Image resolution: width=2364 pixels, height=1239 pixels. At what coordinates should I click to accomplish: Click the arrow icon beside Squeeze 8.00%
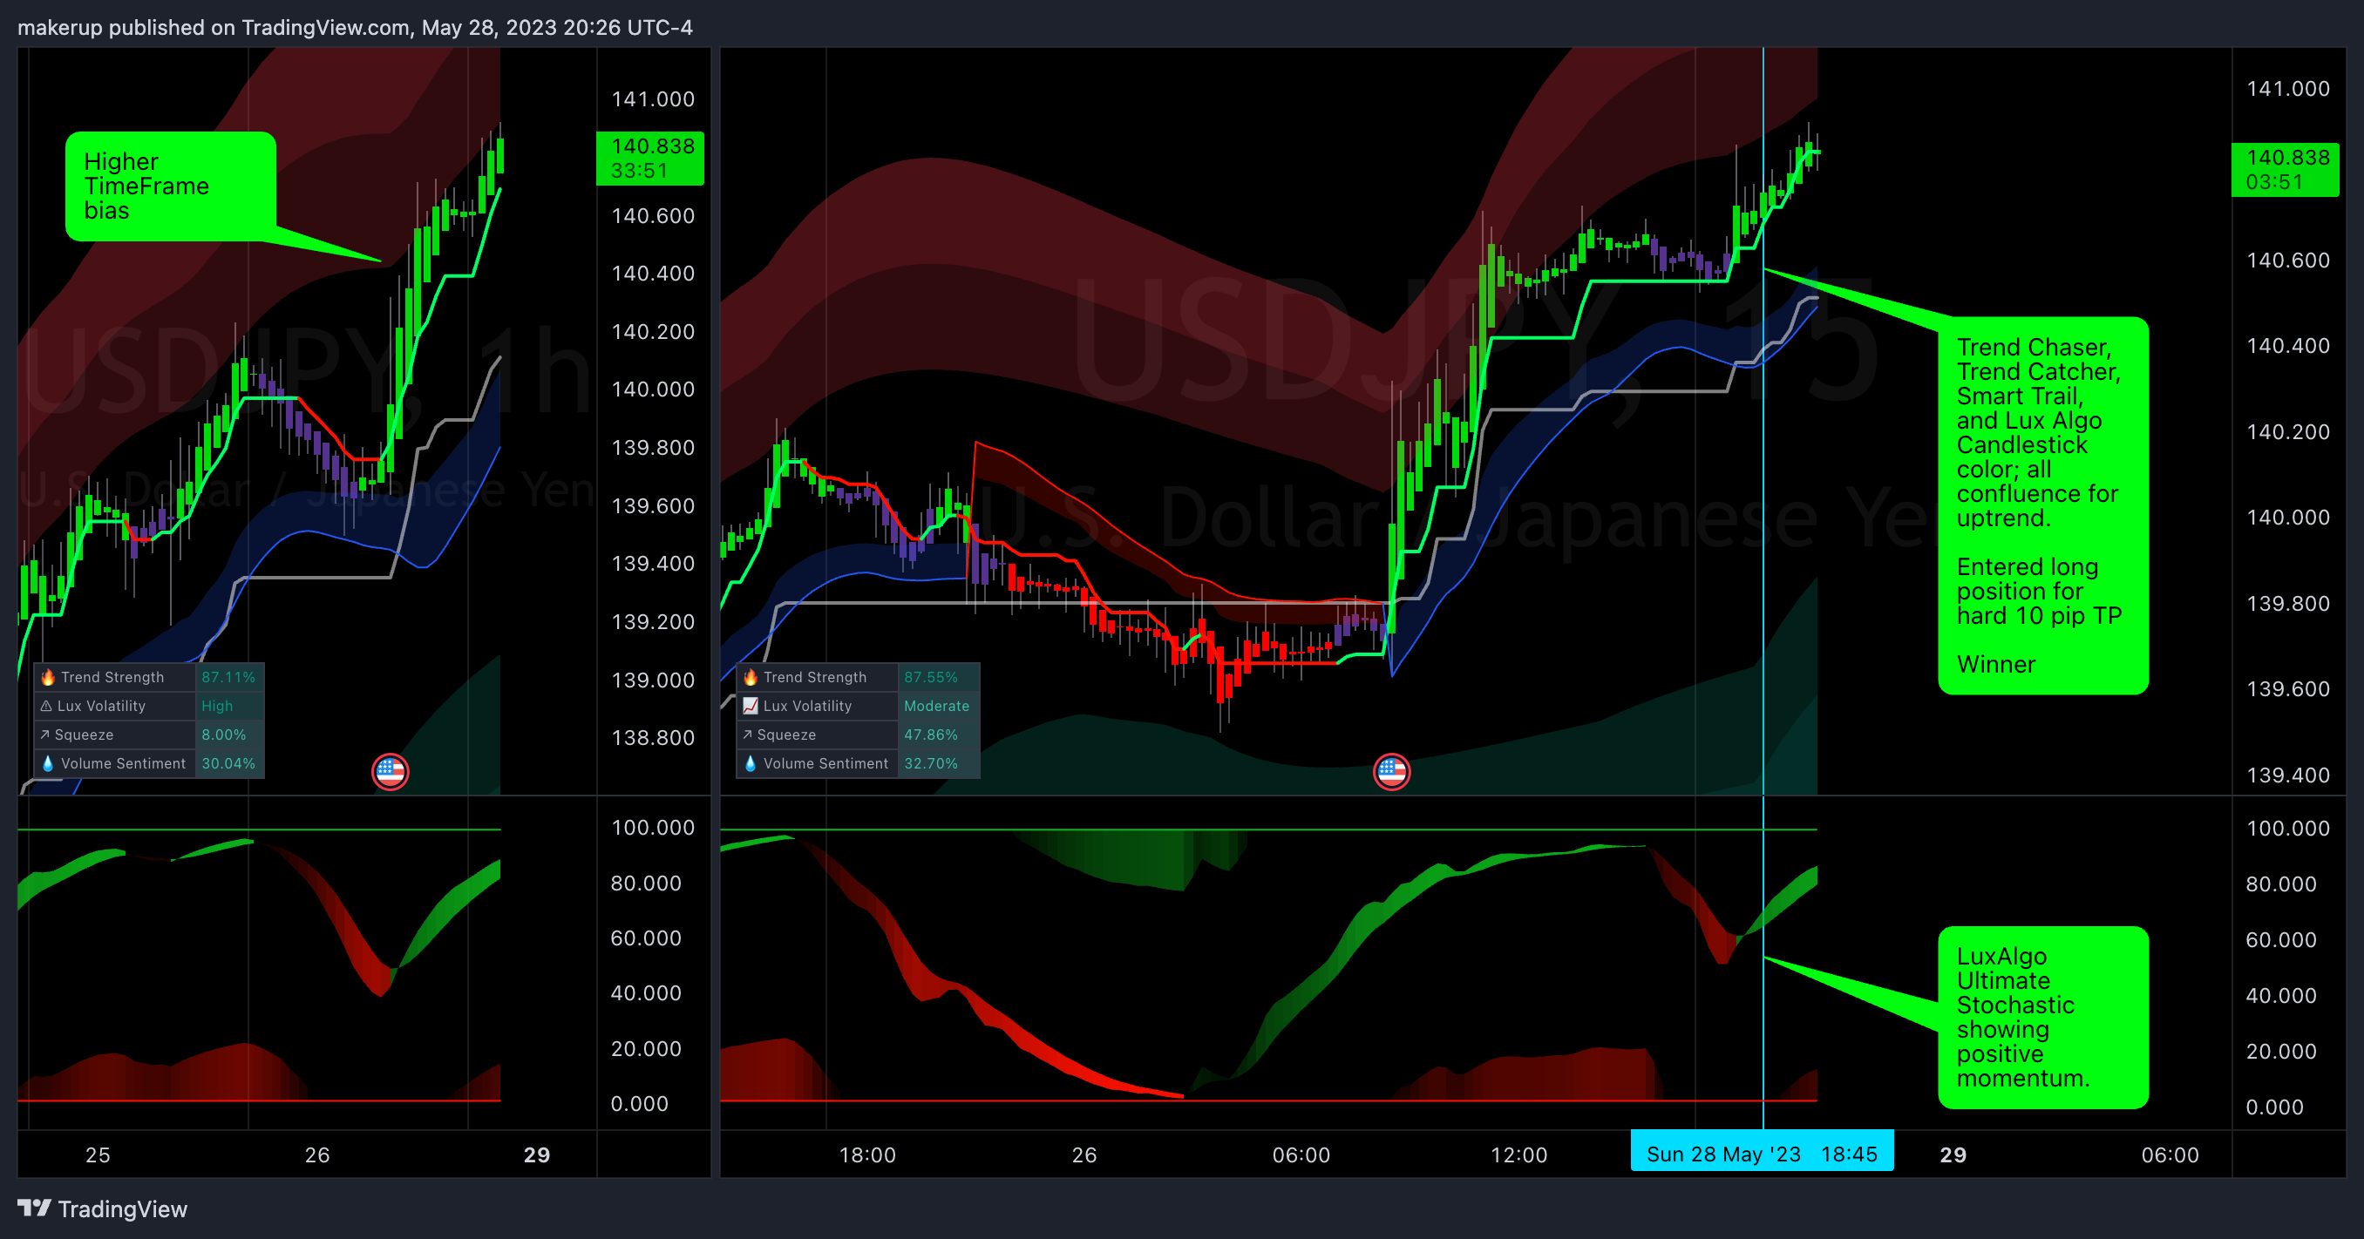coord(45,735)
